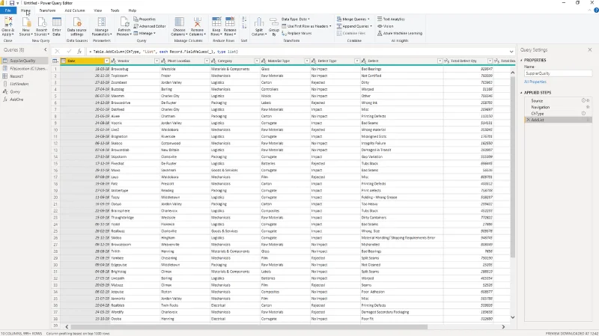
Task: Open query Properties in ribbon
Action: [145, 19]
